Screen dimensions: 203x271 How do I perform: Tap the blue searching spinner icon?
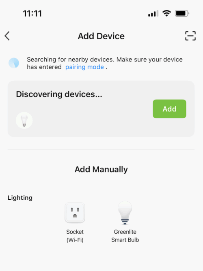click(x=14, y=63)
